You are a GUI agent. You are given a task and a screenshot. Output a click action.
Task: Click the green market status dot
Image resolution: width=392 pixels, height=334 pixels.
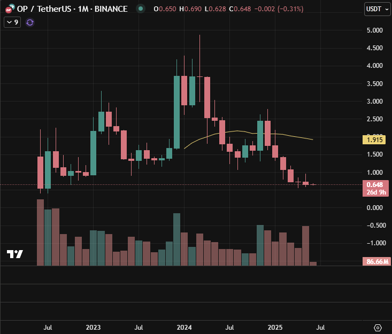point(141,9)
